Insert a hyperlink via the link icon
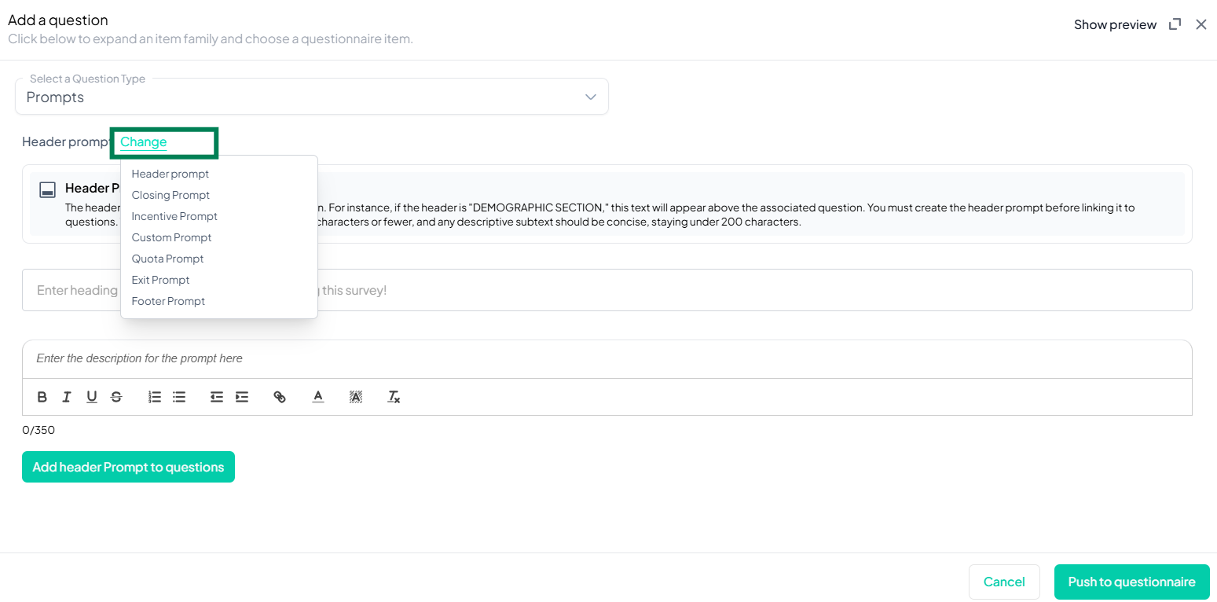This screenshot has width=1217, height=602. pyautogui.click(x=280, y=397)
